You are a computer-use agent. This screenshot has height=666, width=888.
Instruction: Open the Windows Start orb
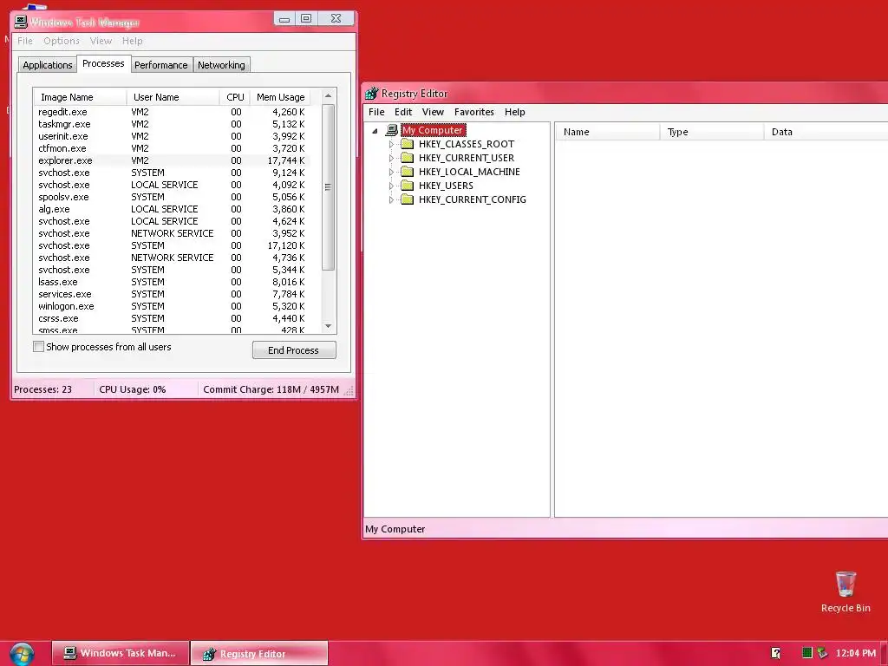[22, 654]
